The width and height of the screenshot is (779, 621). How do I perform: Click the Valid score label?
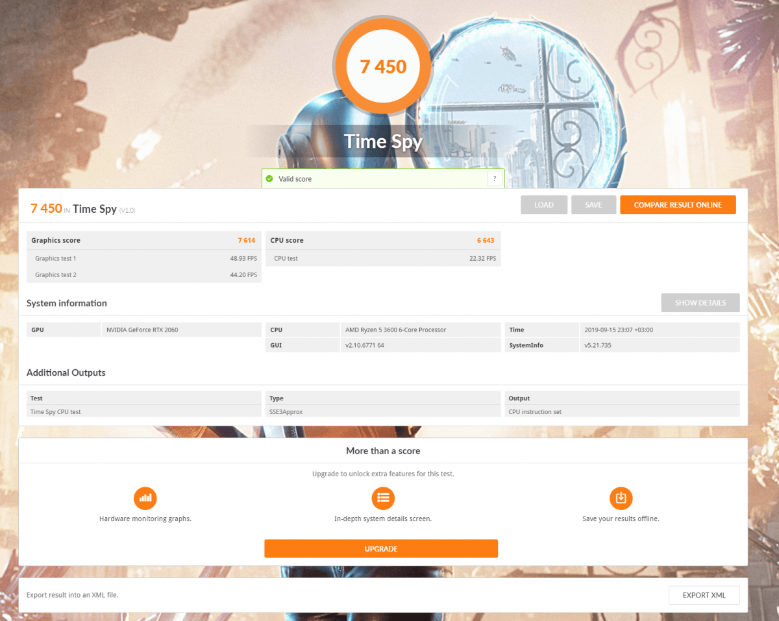(x=295, y=178)
